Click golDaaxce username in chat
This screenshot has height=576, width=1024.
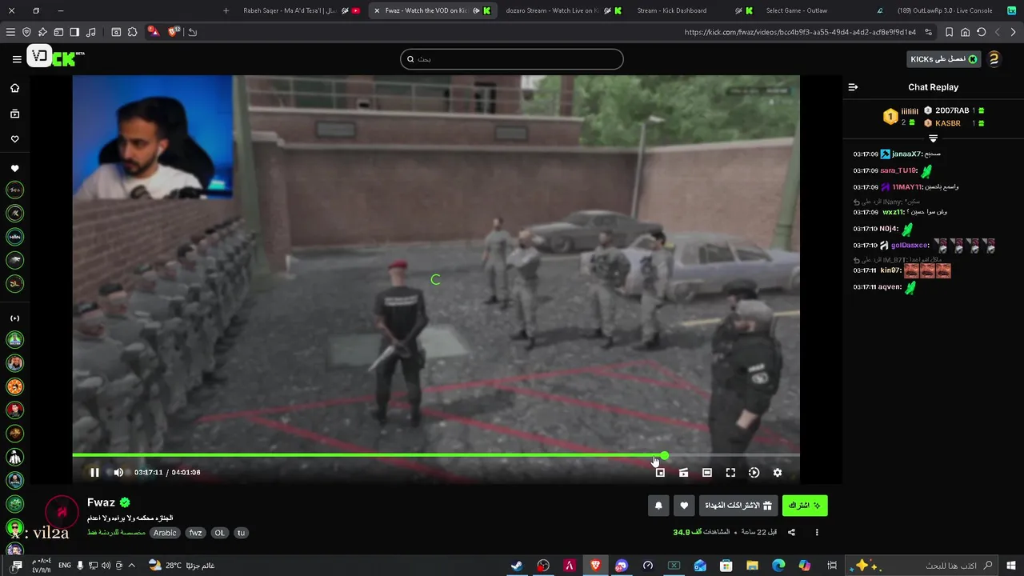coord(909,246)
